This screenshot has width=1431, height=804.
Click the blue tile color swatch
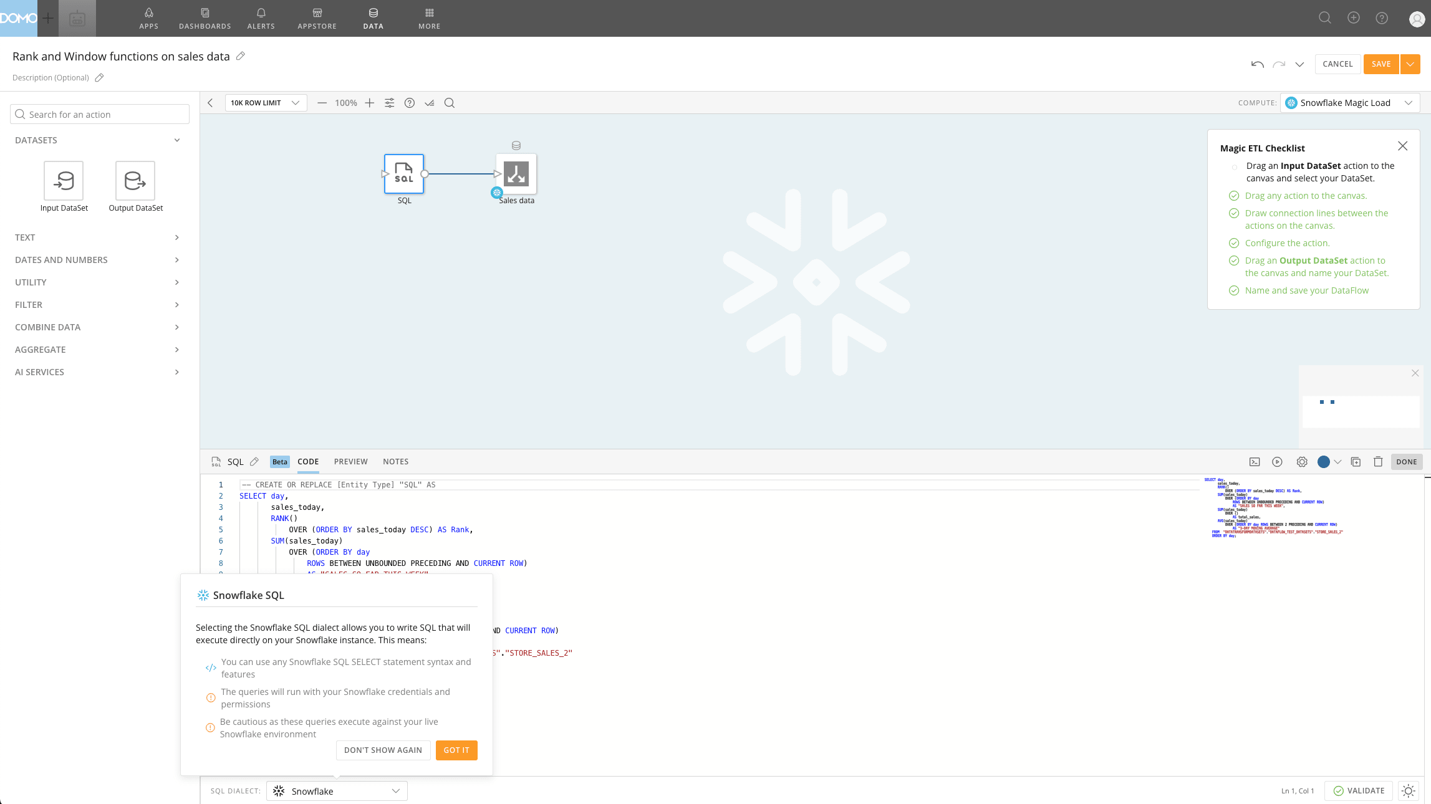point(1323,462)
